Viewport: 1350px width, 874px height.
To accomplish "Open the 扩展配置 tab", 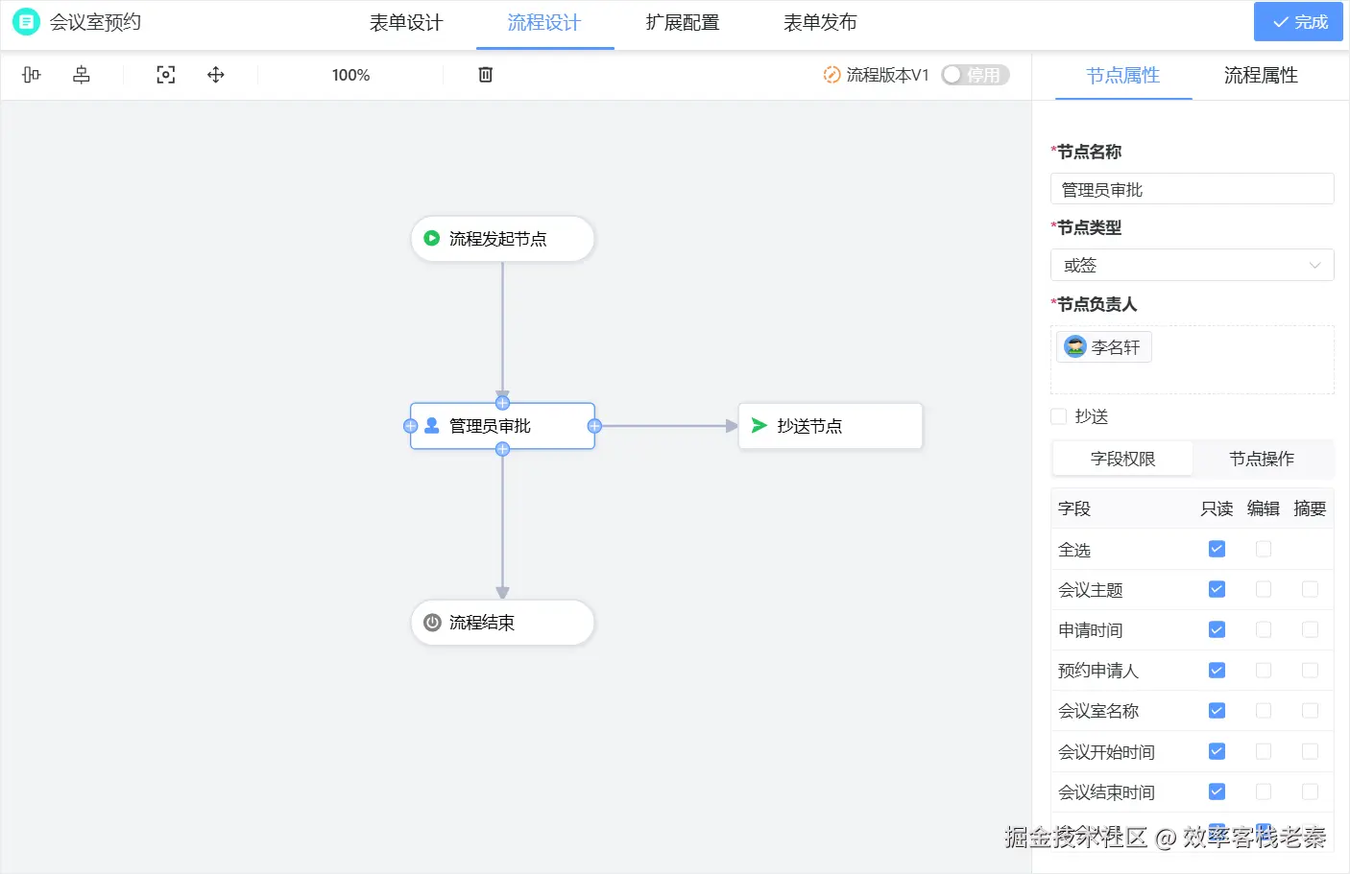I will click(683, 23).
